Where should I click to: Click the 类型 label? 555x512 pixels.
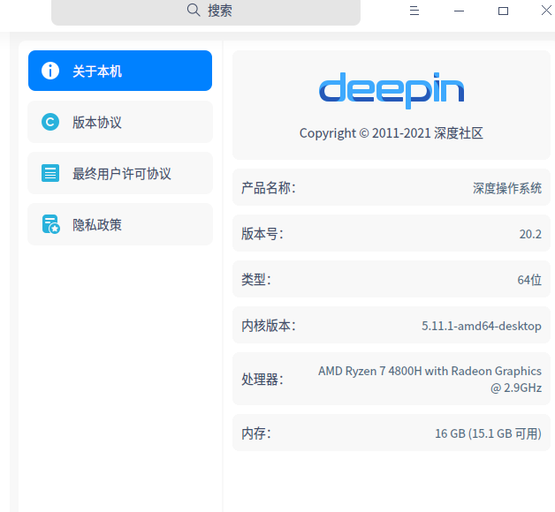point(256,280)
